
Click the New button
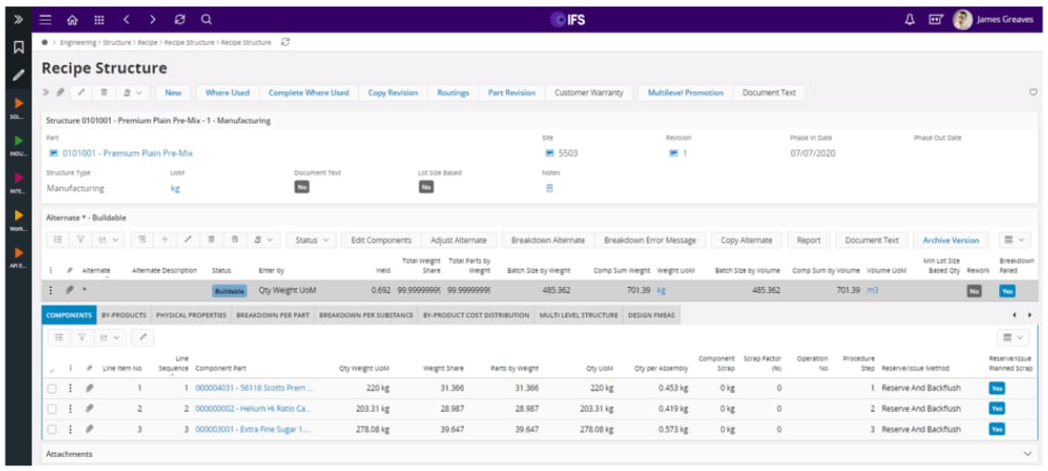pyautogui.click(x=173, y=93)
